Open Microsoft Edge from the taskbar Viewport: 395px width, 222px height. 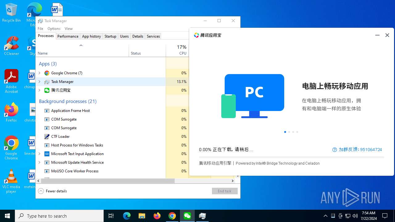[x=127, y=216]
